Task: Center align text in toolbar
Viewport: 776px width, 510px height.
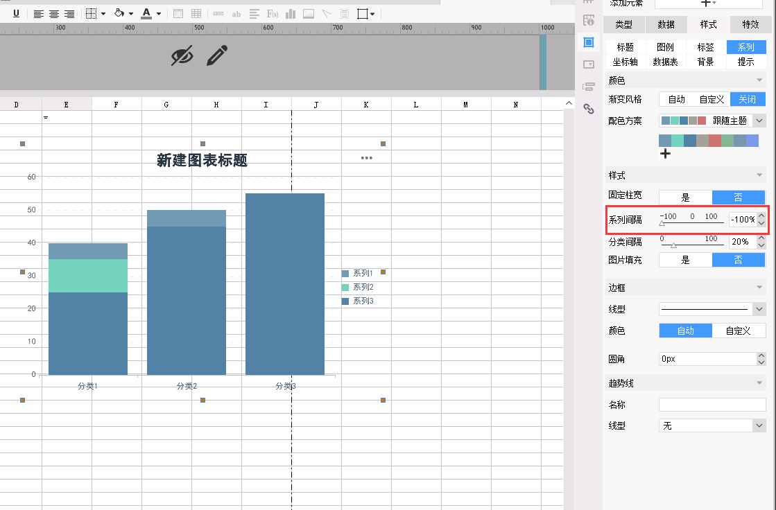Action: (x=54, y=14)
